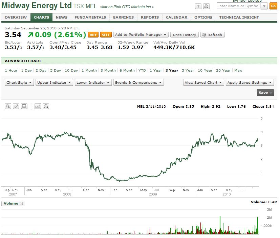This screenshot has height=238, width=280.
Task: Choose the Max time range
Action: click(238, 70)
